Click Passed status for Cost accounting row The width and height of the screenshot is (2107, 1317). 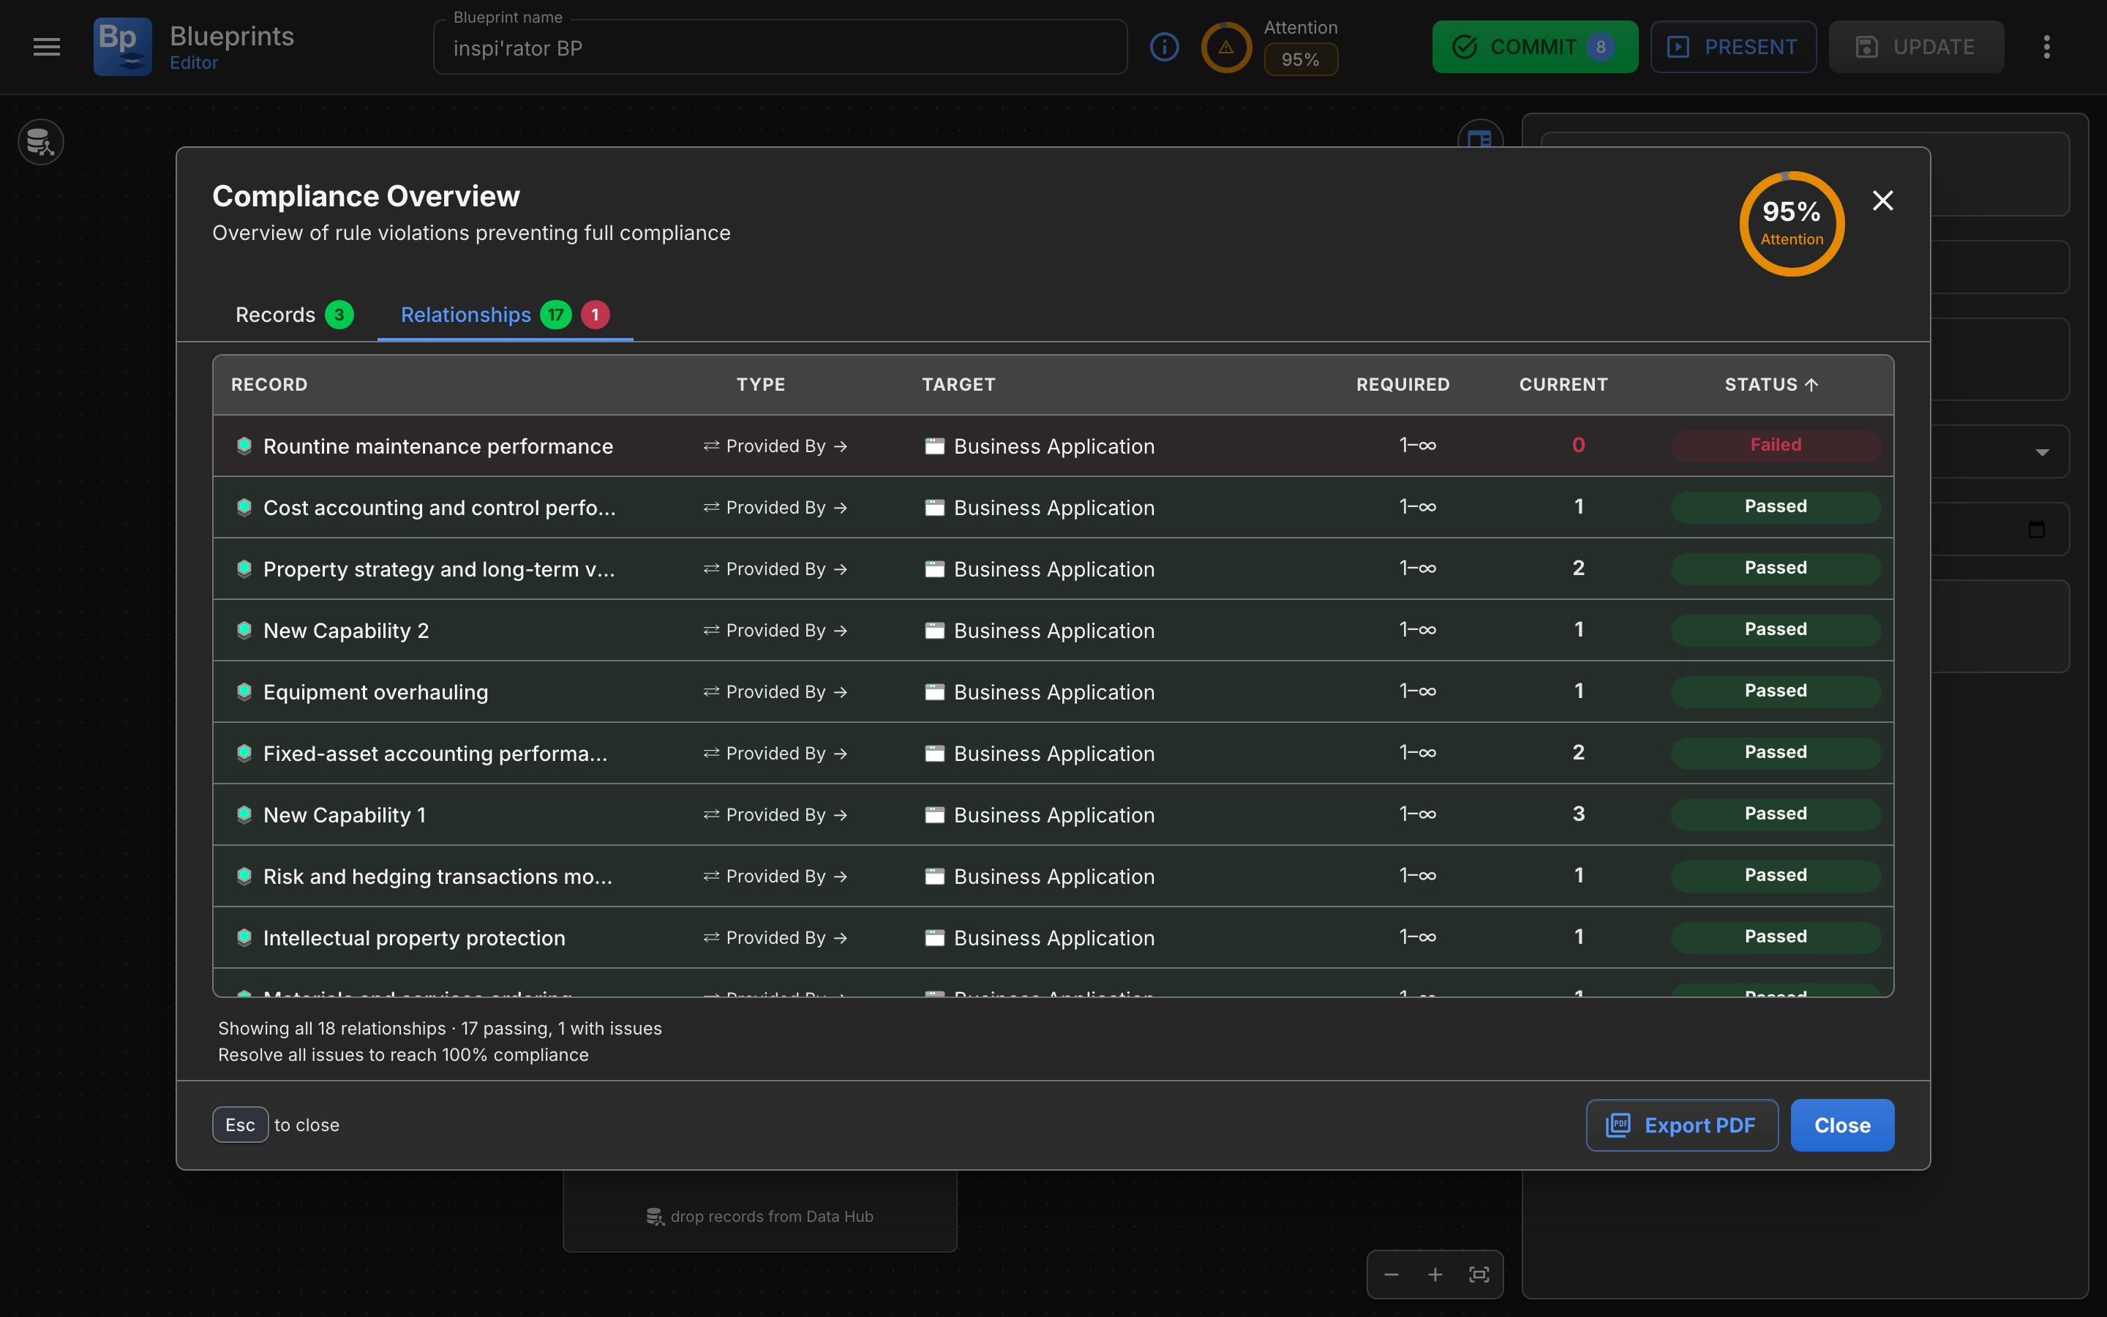1776,507
